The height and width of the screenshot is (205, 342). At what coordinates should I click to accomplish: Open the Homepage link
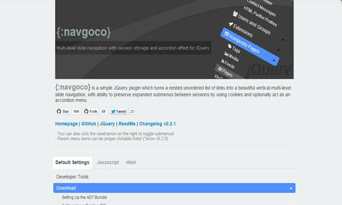pyautogui.click(x=66, y=124)
